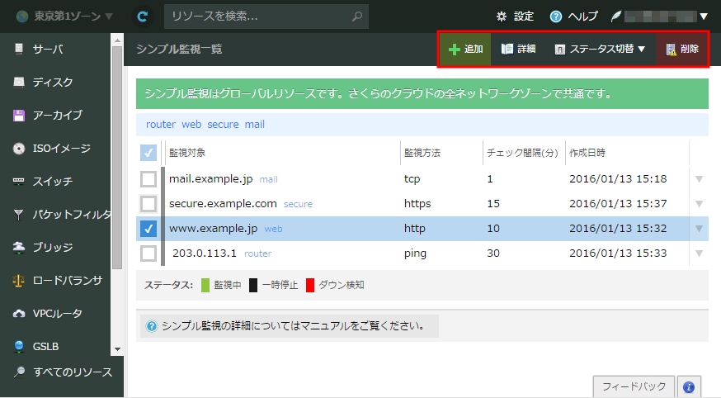Click the 削除 trash icon button
The width and height of the screenshot is (721, 398).
point(681,50)
